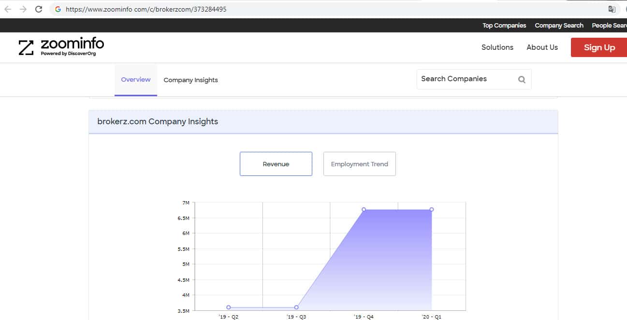The image size is (627, 320).
Task: Click the browser back arrow
Action: pyautogui.click(x=8, y=9)
